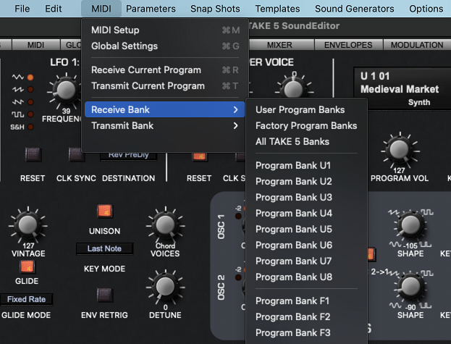Choose Program Bank U4 from submenu
The width and height of the screenshot is (451, 344).
(293, 213)
